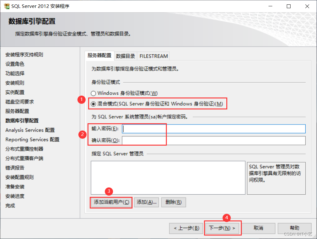The height and width of the screenshot is (239, 317).
Task: Maximize the SQL Server 2012 installer window
Action: click(289, 6)
